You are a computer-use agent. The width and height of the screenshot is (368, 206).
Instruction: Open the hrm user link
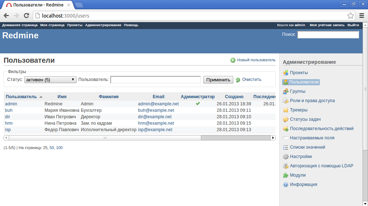(9, 123)
